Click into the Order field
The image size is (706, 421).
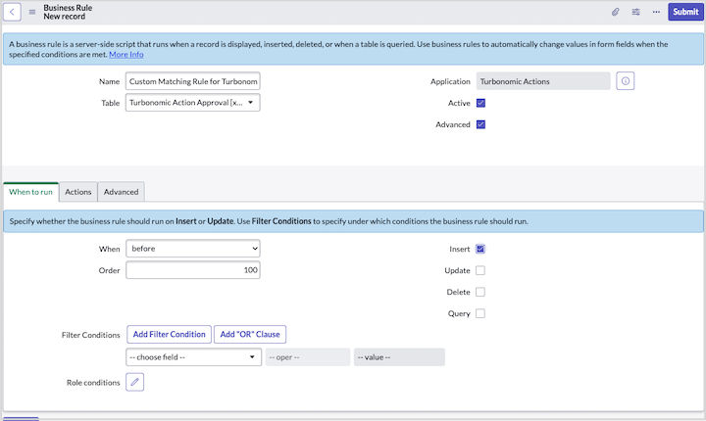(x=193, y=270)
